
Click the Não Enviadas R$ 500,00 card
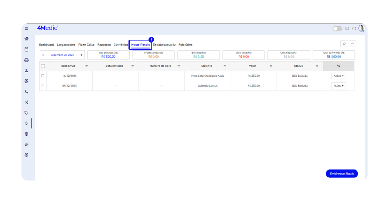pyautogui.click(x=108, y=55)
